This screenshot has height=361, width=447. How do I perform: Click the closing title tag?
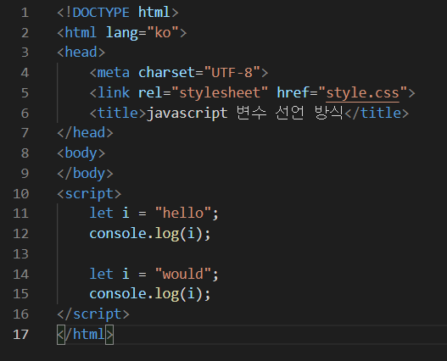coord(377,113)
